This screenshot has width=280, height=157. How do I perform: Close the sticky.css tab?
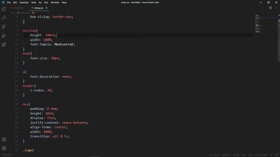[x=46, y=8]
